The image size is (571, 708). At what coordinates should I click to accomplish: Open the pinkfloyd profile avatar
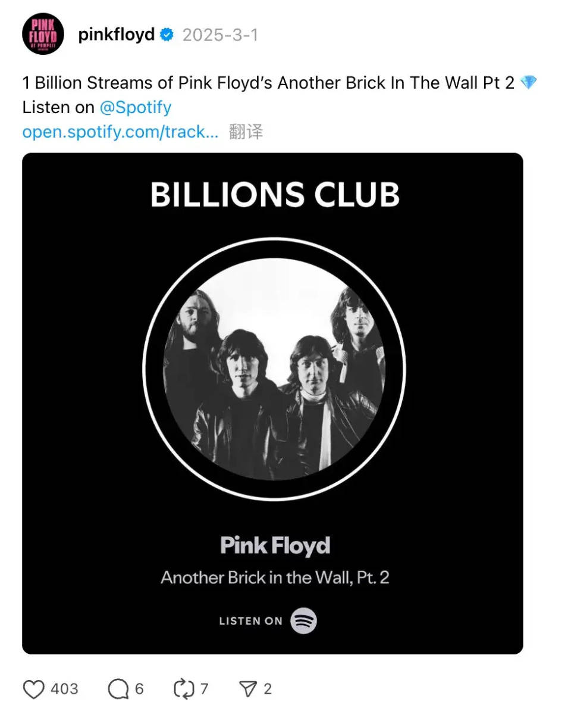pos(43,34)
